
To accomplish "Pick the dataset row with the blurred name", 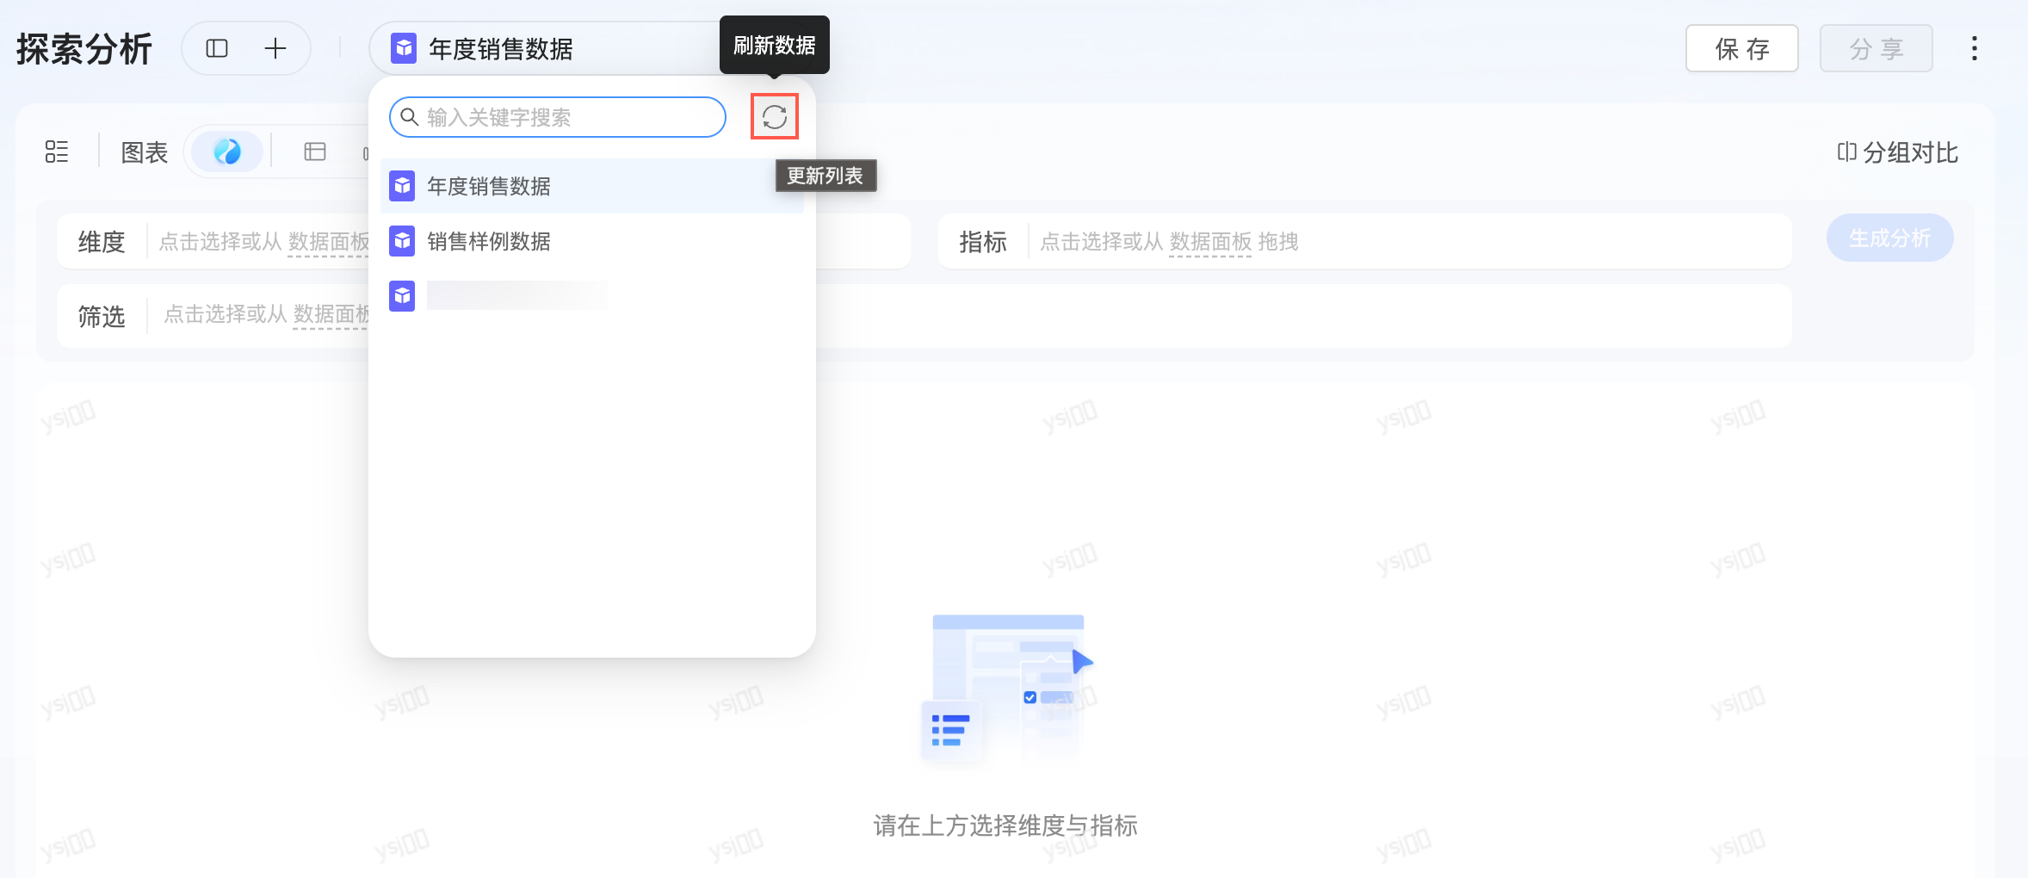I will pos(592,296).
